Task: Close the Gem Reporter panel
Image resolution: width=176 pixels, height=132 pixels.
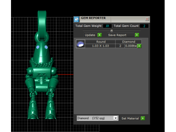Action: [147, 19]
